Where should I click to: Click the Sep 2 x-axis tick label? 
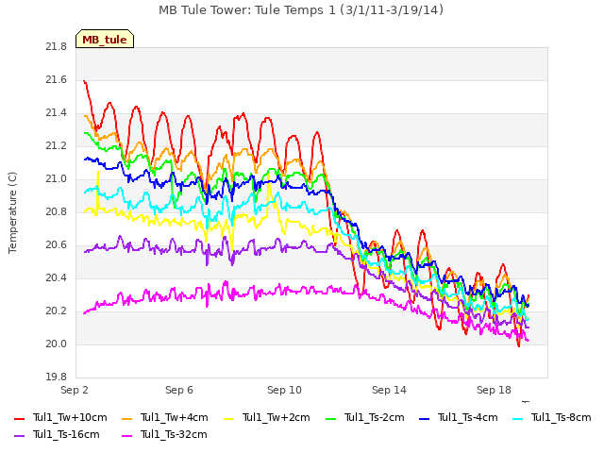(75, 390)
